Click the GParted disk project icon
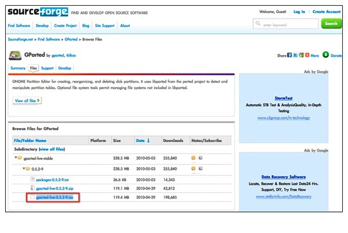The width and height of the screenshot is (348, 233). point(15,55)
